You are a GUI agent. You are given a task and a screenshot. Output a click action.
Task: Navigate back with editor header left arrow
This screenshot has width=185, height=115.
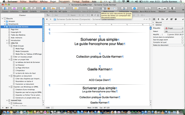[x=47, y=19]
